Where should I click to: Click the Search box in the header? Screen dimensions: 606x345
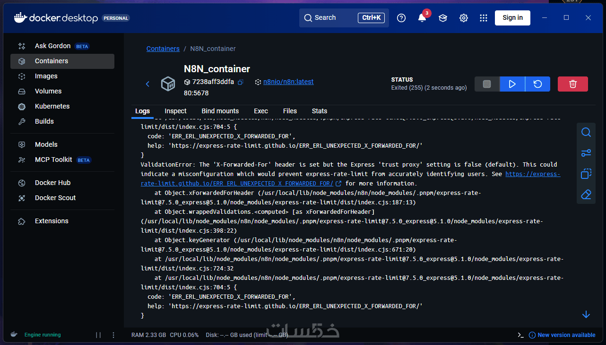pos(344,18)
